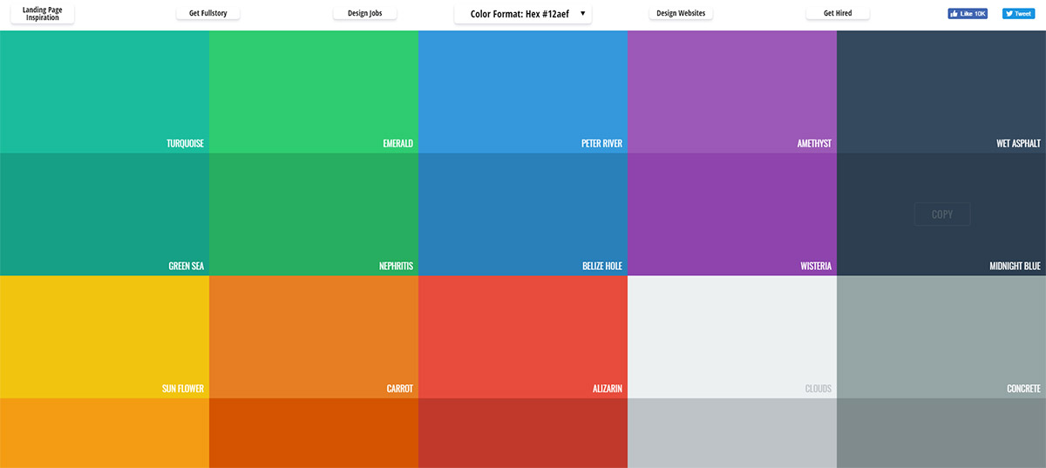Select the Green Sea color swatch

coord(105,214)
